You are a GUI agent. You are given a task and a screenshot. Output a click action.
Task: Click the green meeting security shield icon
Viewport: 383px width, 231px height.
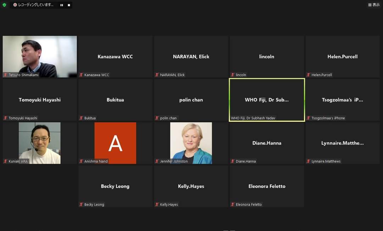point(4,5)
